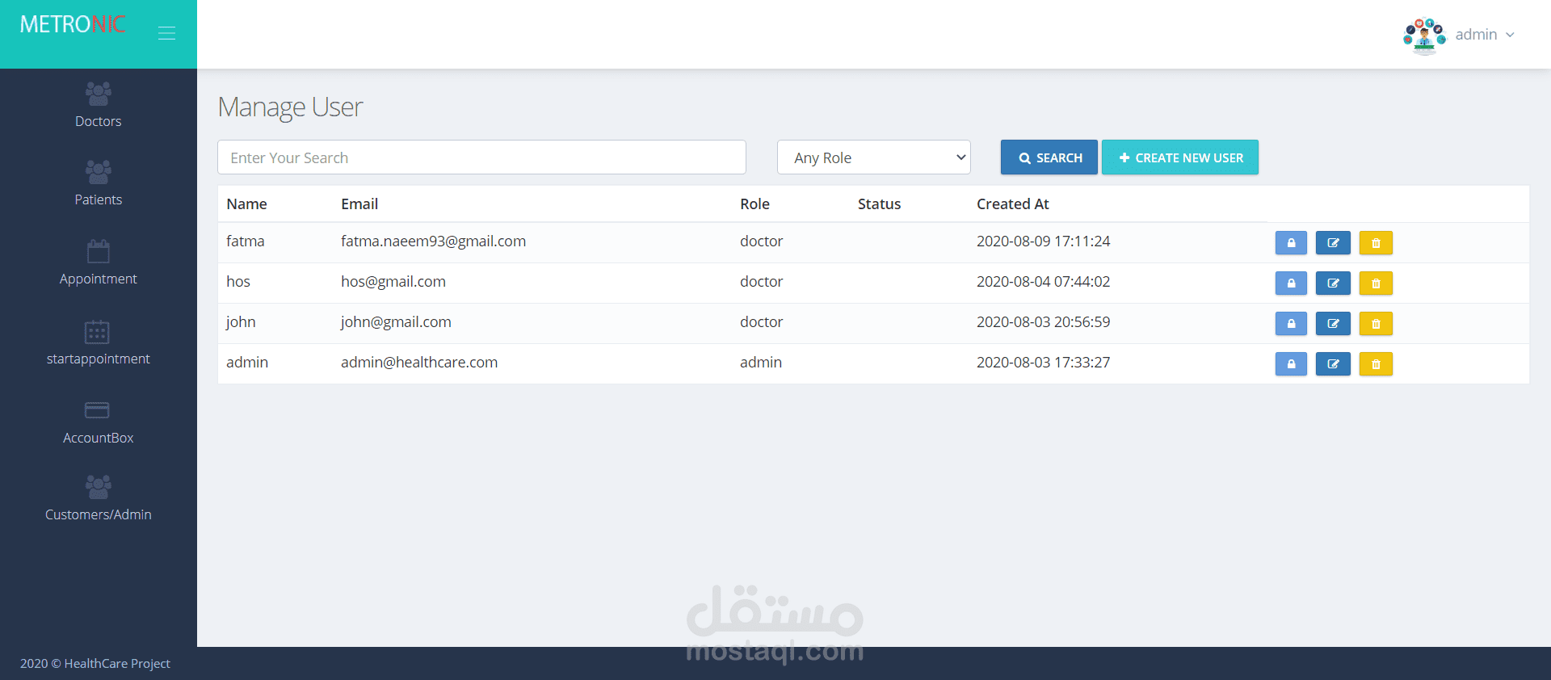Click the 2020-08-03 20:56:59 timestamp
This screenshot has height=680, width=1551.
pyautogui.click(x=1043, y=322)
